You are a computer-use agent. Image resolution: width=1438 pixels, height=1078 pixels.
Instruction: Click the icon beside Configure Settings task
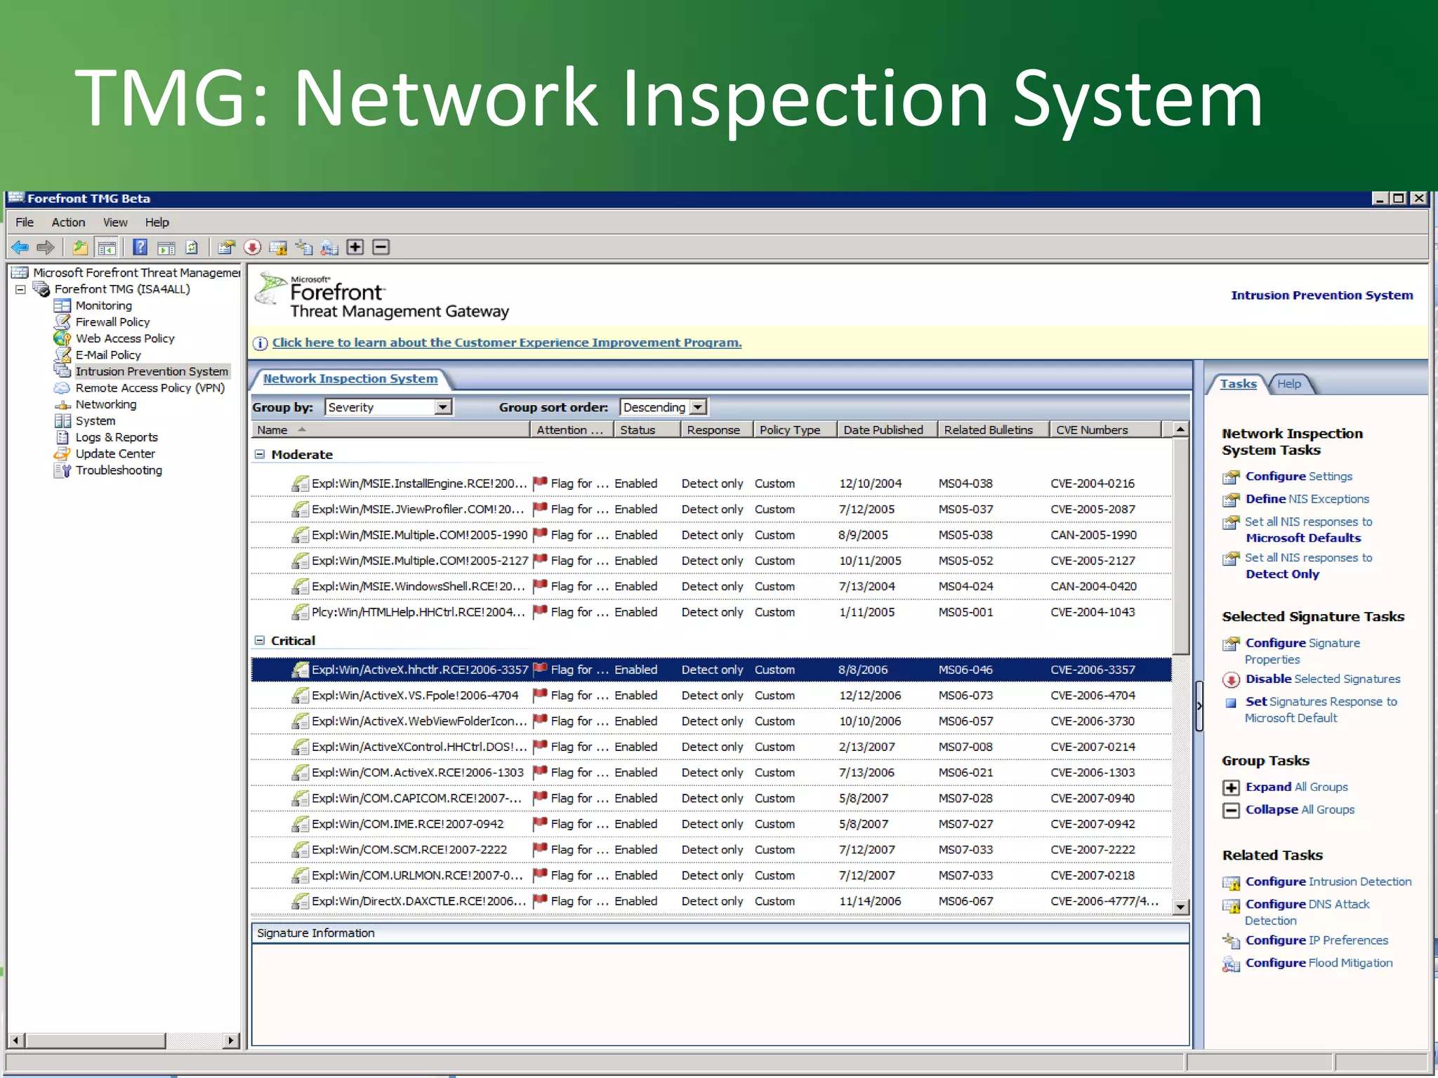pyautogui.click(x=1231, y=477)
